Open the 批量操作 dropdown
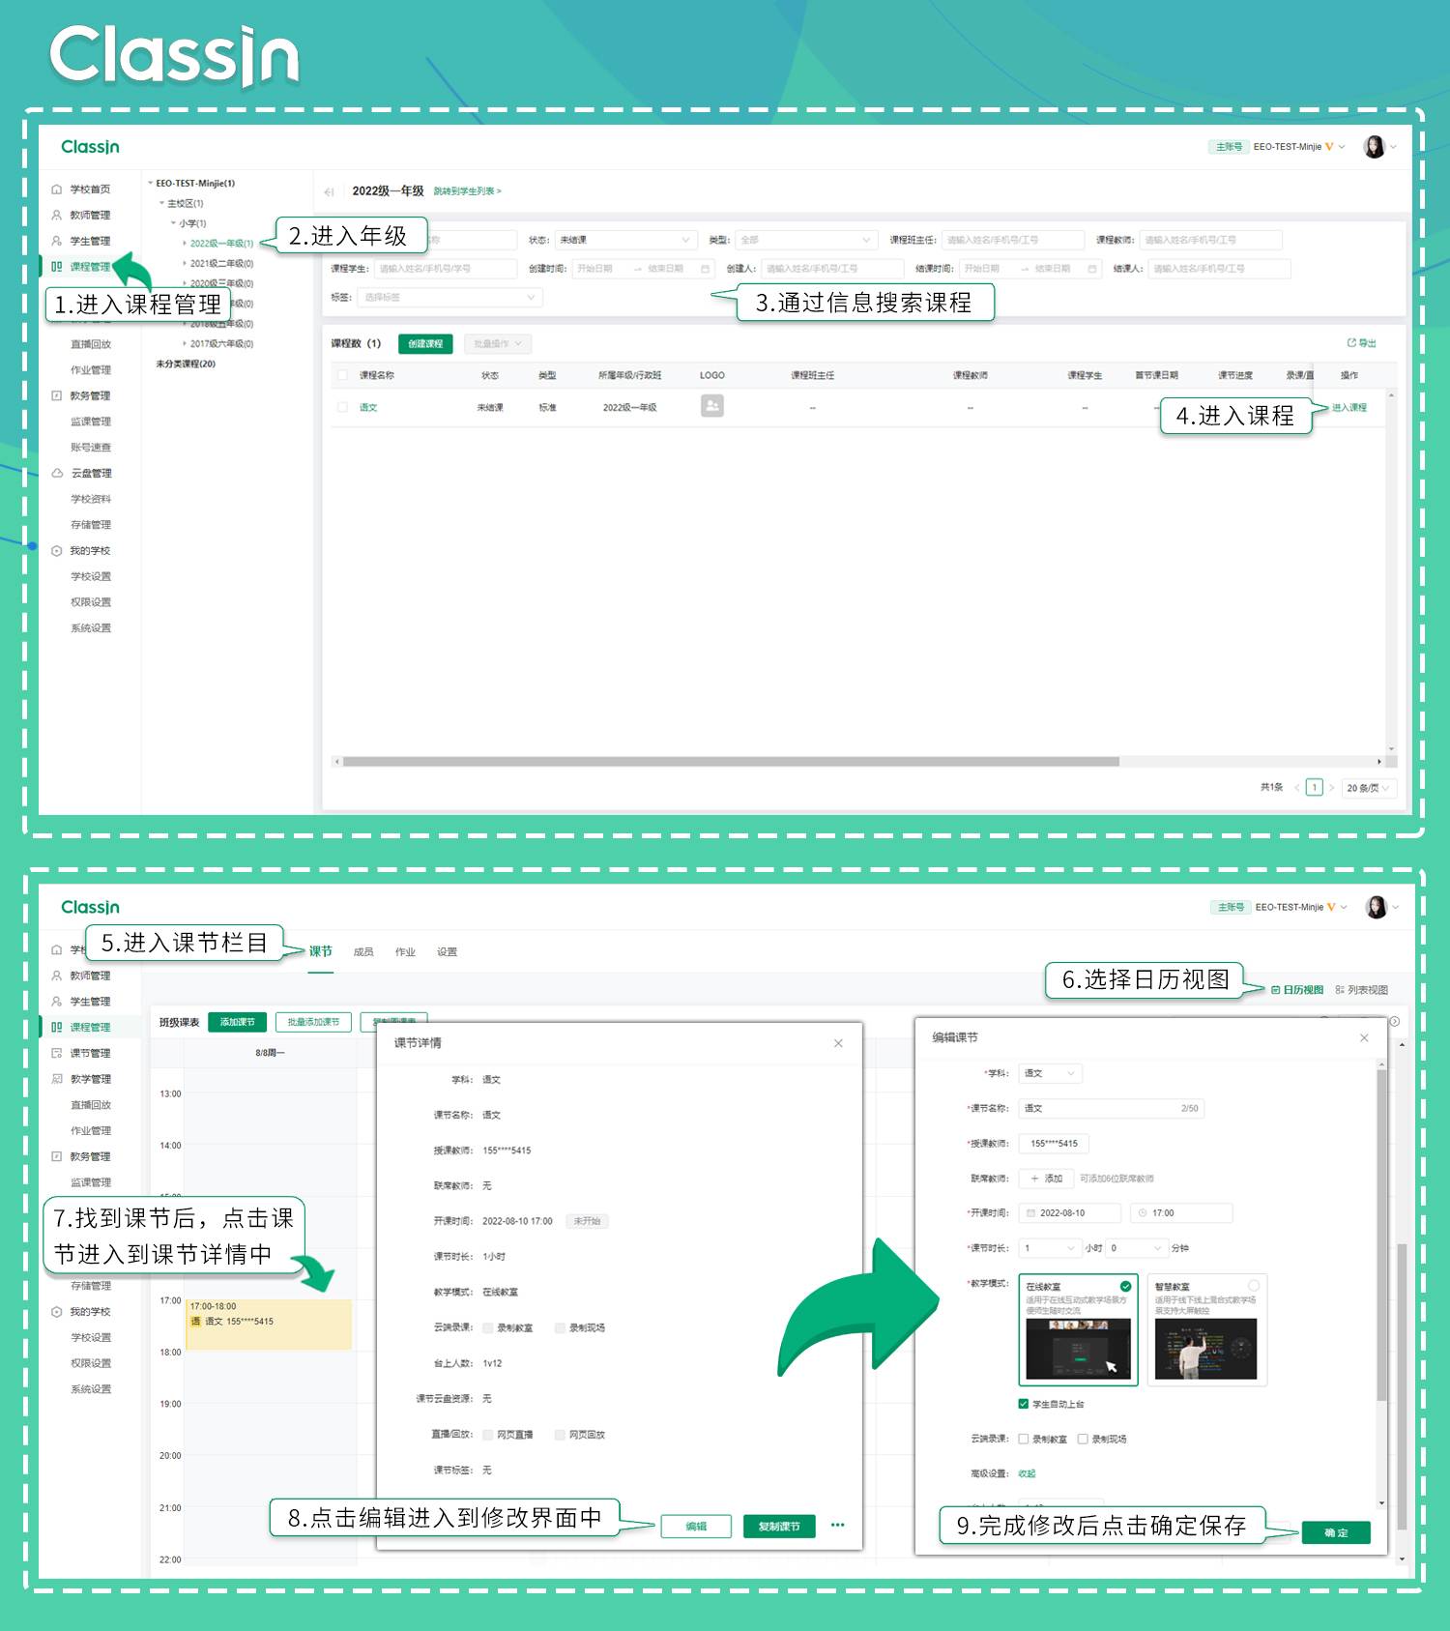 click(x=498, y=344)
